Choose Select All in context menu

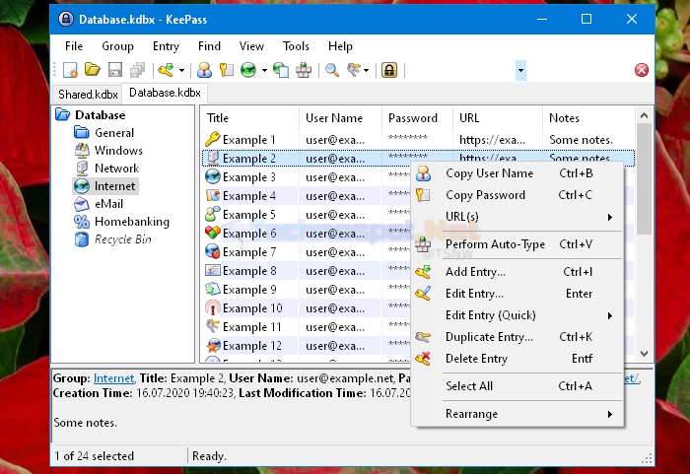[517, 386]
